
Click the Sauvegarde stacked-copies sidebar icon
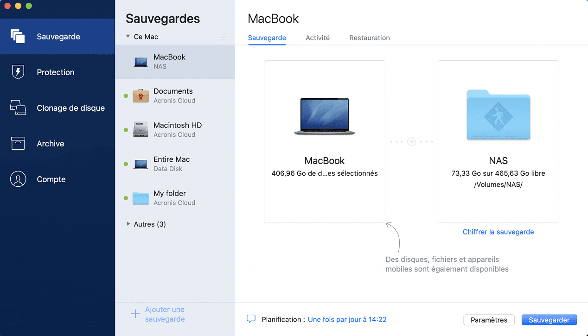pos(18,36)
